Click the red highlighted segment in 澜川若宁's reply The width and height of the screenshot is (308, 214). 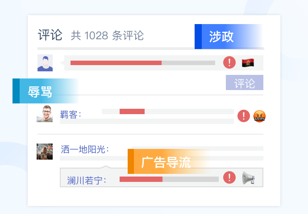coord(141,179)
